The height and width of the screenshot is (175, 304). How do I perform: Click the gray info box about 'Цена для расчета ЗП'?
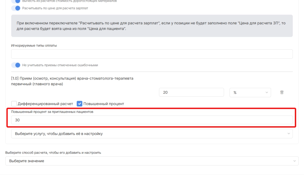(x=152, y=26)
